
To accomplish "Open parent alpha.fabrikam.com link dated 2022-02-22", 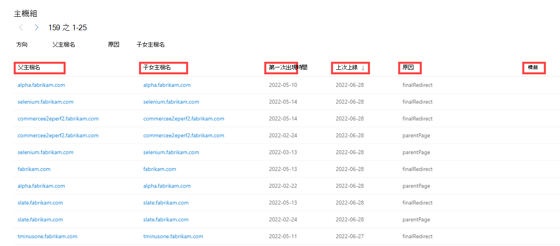I will 41,186.
